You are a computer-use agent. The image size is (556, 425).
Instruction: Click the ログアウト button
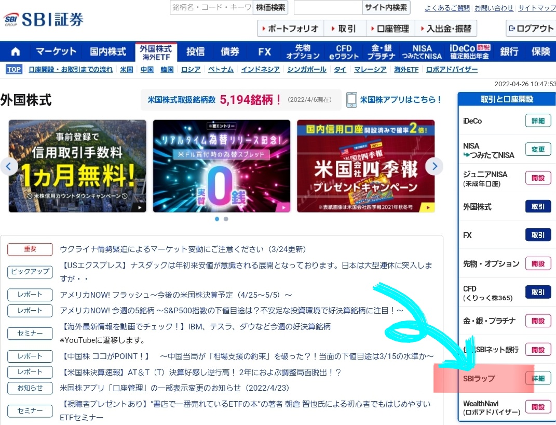[x=531, y=29]
